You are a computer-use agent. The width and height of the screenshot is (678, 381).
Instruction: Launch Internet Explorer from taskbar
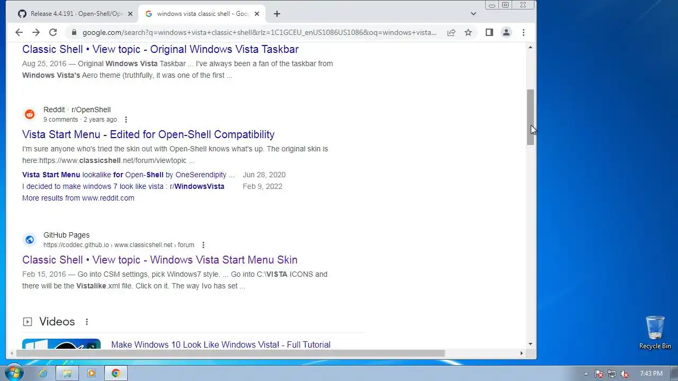(43, 373)
